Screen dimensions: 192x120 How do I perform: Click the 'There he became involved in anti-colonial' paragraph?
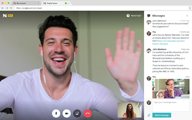coord(171,68)
